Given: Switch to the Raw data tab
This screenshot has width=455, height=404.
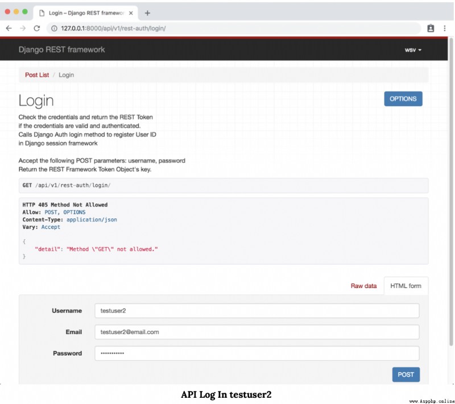Looking at the screenshot, I should [x=363, y=286].
